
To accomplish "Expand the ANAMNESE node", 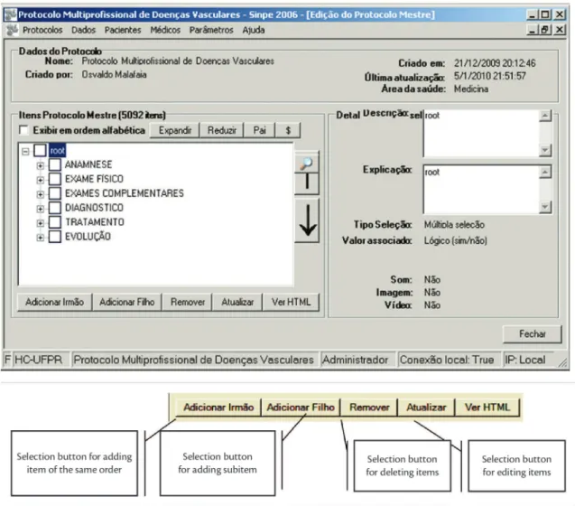I will [41, 165].
